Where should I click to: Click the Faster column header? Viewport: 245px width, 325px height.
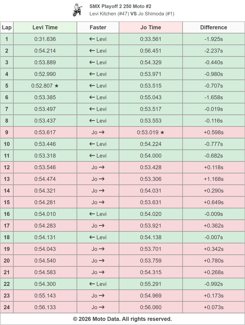(x=98, y=27)
